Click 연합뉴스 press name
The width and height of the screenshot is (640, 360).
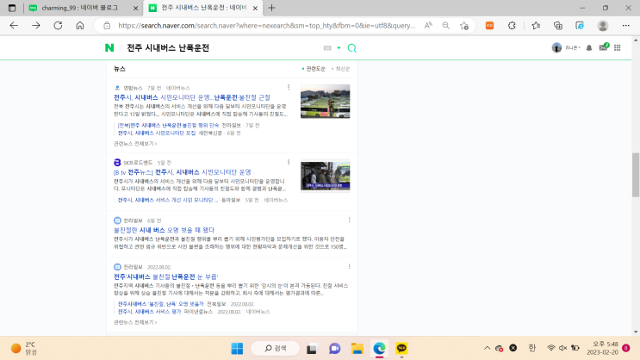click(x=133, y=88)
